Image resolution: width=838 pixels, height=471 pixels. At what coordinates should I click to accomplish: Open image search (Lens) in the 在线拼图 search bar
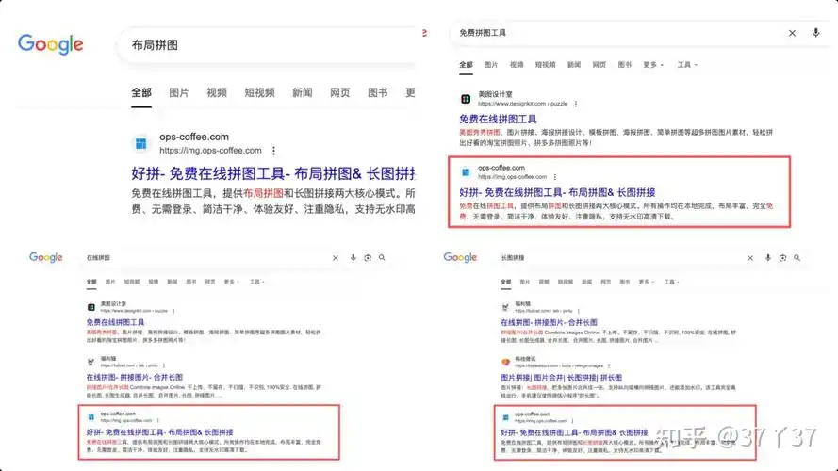pyautogui.click(x=368, y=258)
